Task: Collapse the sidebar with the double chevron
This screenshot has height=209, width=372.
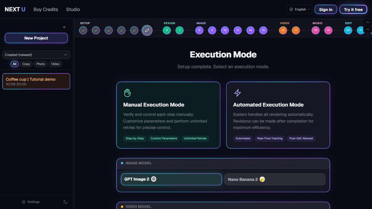Action: (x=64, y=27)
